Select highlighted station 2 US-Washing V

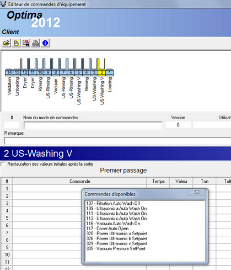[102, 72]
